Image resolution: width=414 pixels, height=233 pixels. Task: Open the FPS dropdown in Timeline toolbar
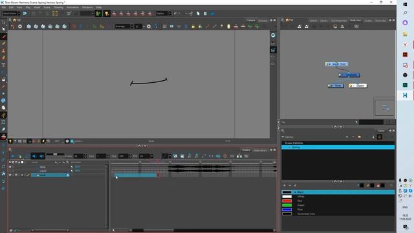(152, 157)
